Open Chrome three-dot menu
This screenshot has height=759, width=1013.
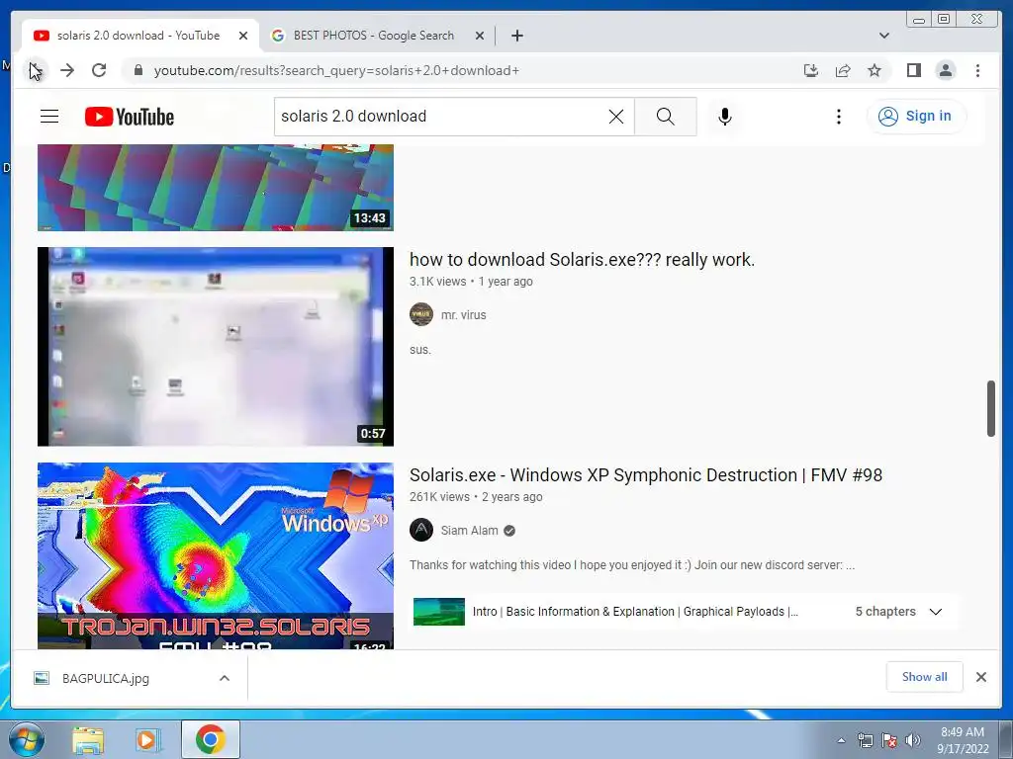tap(977, 70)
